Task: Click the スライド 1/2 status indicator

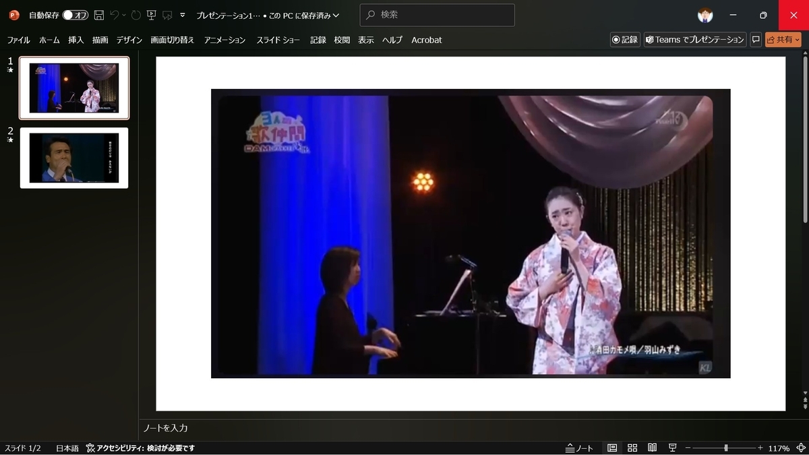Action: [23, 448]
